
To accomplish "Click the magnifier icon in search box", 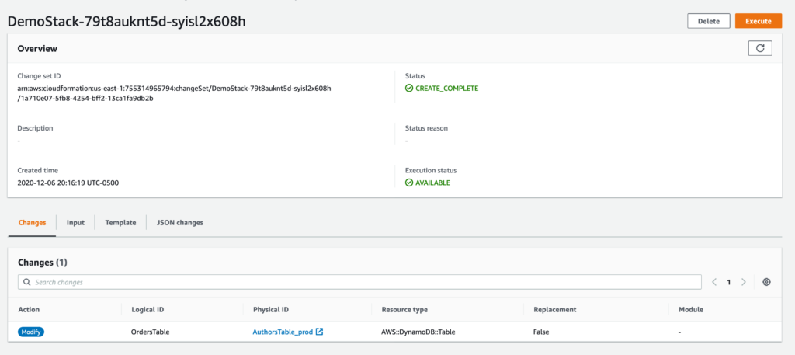I will 27,282.
